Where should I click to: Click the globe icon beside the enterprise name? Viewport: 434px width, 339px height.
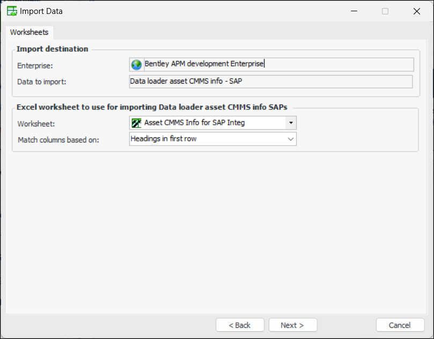pos(136,65)
